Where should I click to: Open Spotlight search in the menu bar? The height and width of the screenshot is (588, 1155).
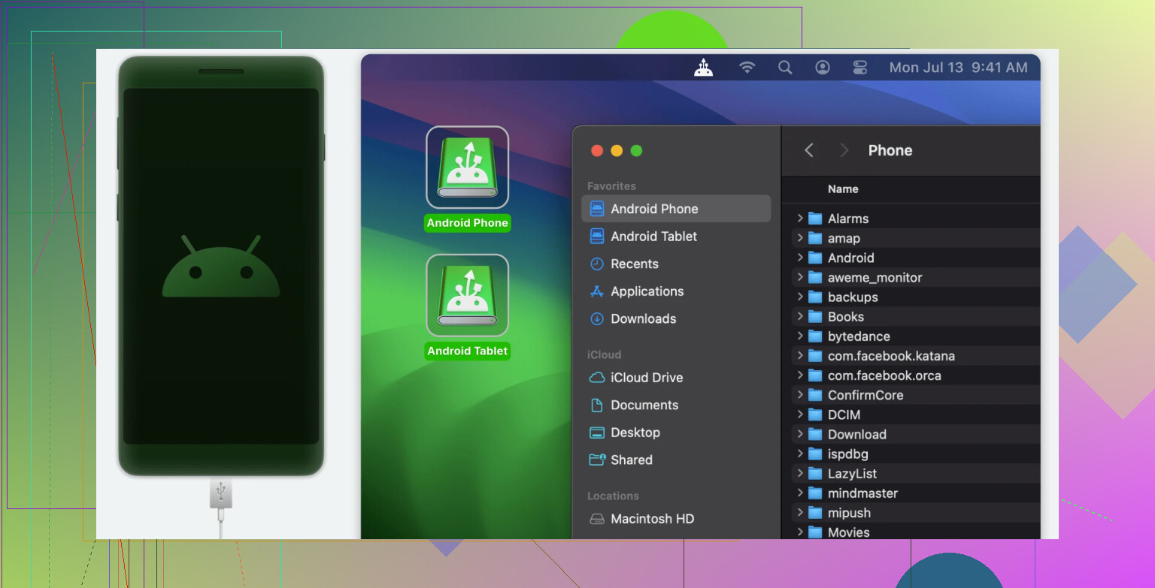coord(785,68)
